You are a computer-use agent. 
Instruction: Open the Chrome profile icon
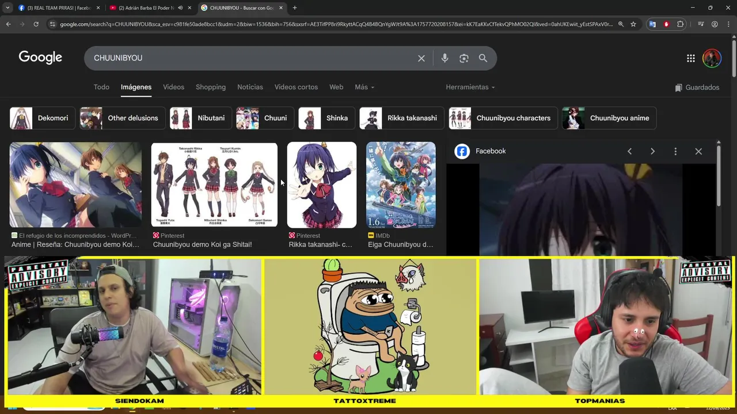(x=715, y=24)
